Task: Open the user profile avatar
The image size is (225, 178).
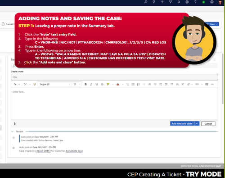Action: click(220, 2)
